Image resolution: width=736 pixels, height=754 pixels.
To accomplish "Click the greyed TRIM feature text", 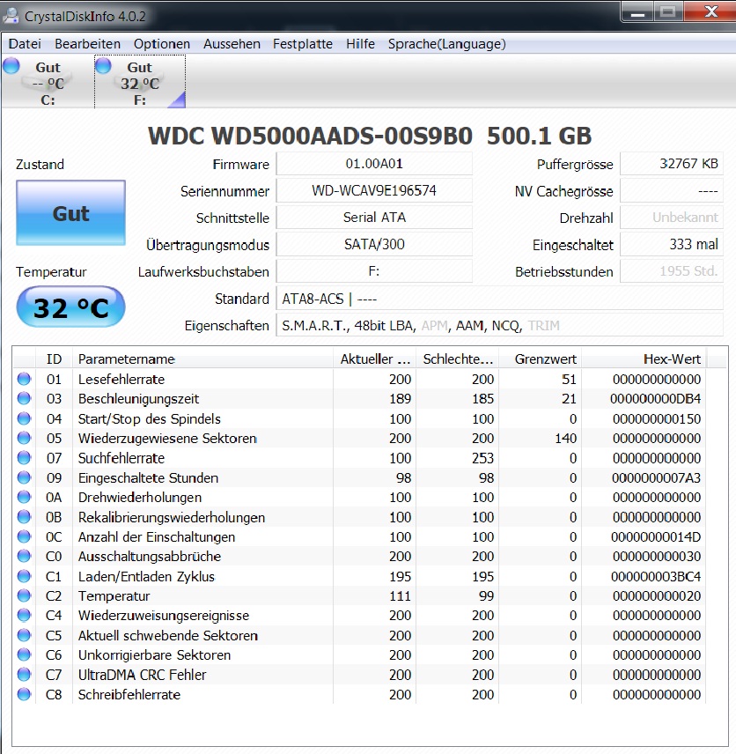I will (x=544, y=326).
